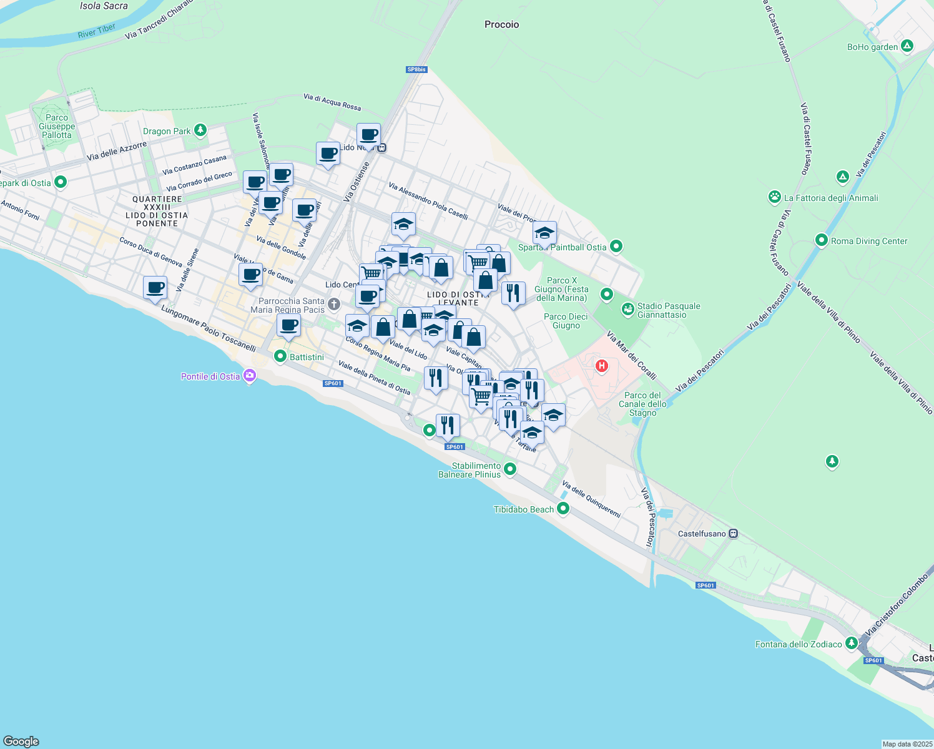Screen dimensions: 934x749
Task: Open the La Fattoria degli Animali paw icon
Action: click(775, 197)
